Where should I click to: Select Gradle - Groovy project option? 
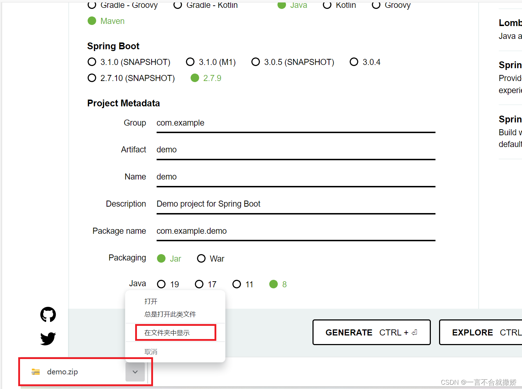click(x=123, y=5)
